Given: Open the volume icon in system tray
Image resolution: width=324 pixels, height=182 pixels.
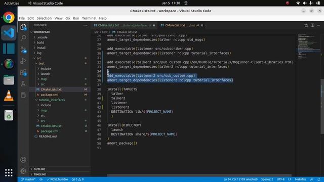Looking at the screenshot, I should click(305, 3).
